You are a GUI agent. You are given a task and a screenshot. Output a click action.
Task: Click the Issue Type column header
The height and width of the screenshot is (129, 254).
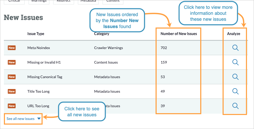pos(36,34)
